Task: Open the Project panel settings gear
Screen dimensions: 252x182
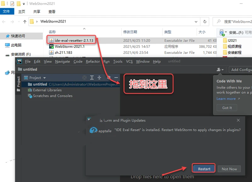Action: pos(108,77)
